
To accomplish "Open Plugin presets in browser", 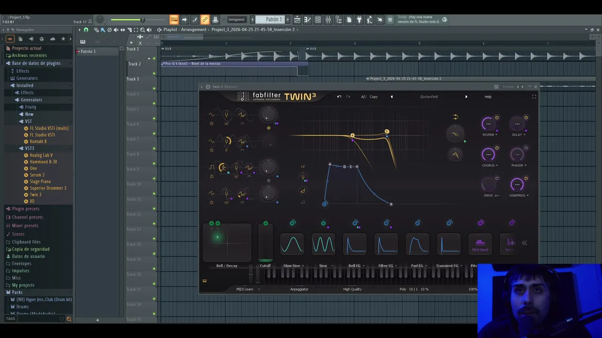I will tap(25, 209).
